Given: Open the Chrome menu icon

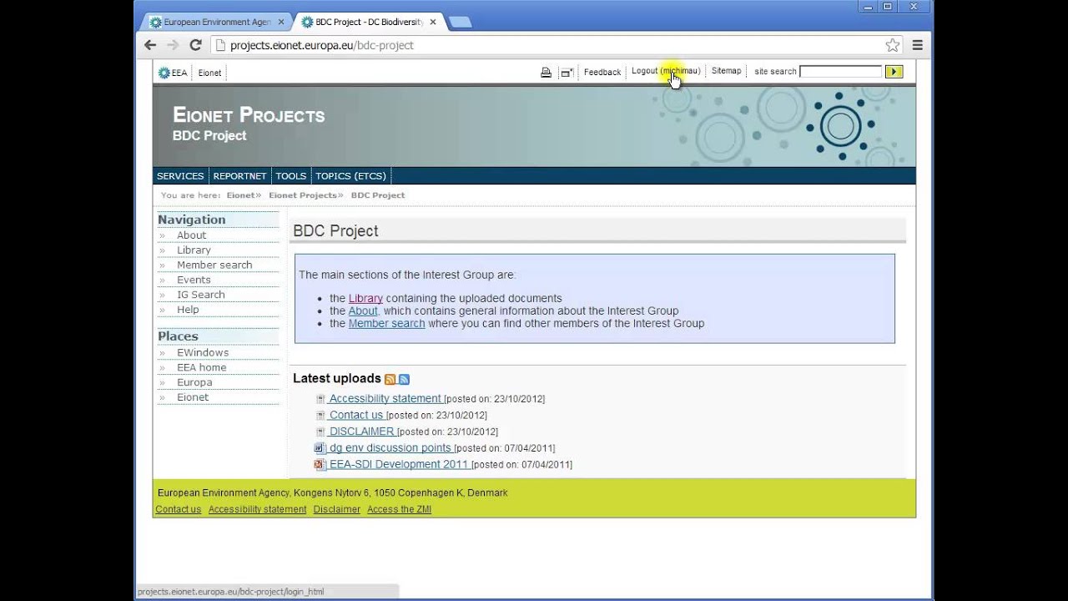Looking at the screenshot, I should [x=918, y=45].
